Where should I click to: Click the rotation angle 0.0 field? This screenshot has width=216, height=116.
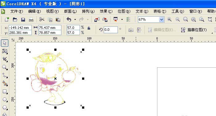[x=110, y=30]
